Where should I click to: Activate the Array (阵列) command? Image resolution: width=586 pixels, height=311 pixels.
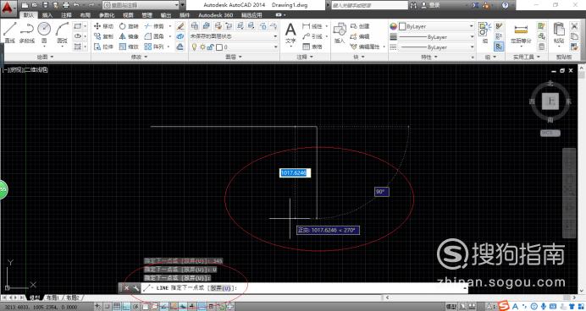click(x=154, y=46)
